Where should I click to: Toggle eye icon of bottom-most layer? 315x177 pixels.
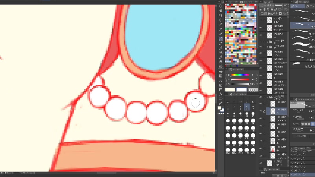261,163
